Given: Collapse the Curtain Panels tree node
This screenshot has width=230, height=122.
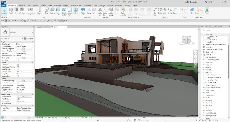Looking at the screenshot, I should 203,75.
